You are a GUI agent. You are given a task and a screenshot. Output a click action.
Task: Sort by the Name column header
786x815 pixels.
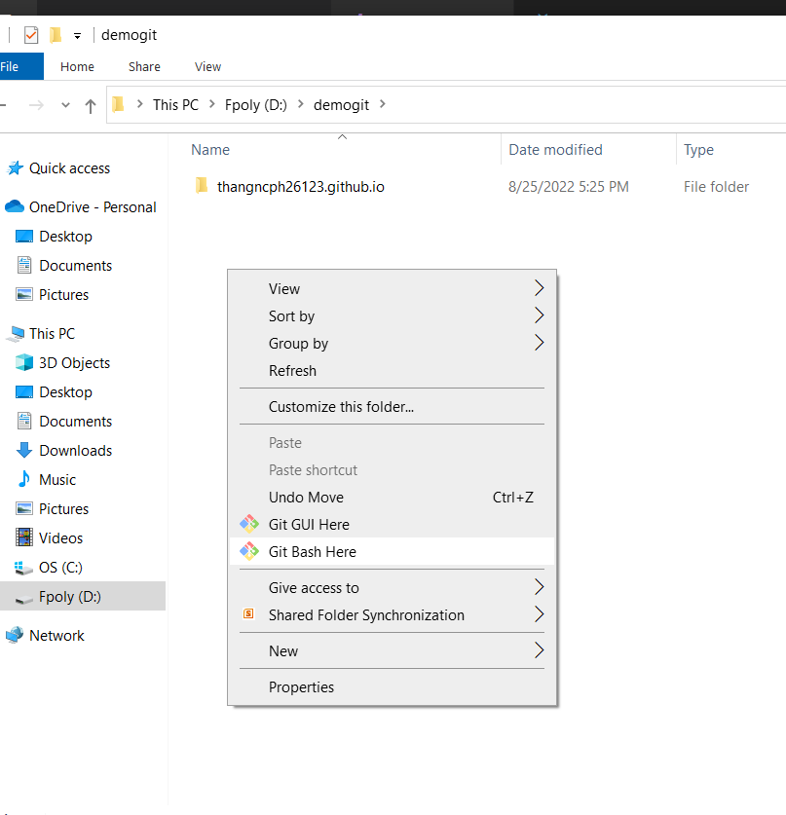(x=210, y=150)
